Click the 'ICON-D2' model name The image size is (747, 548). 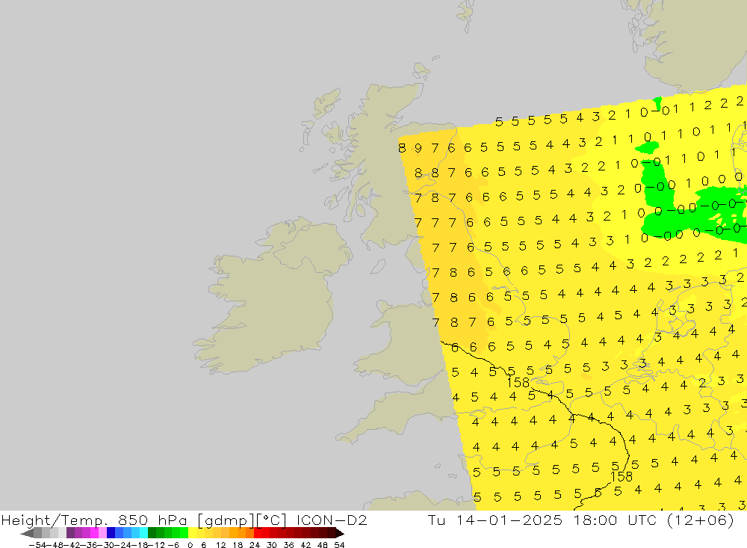click(x=332, y=520)
